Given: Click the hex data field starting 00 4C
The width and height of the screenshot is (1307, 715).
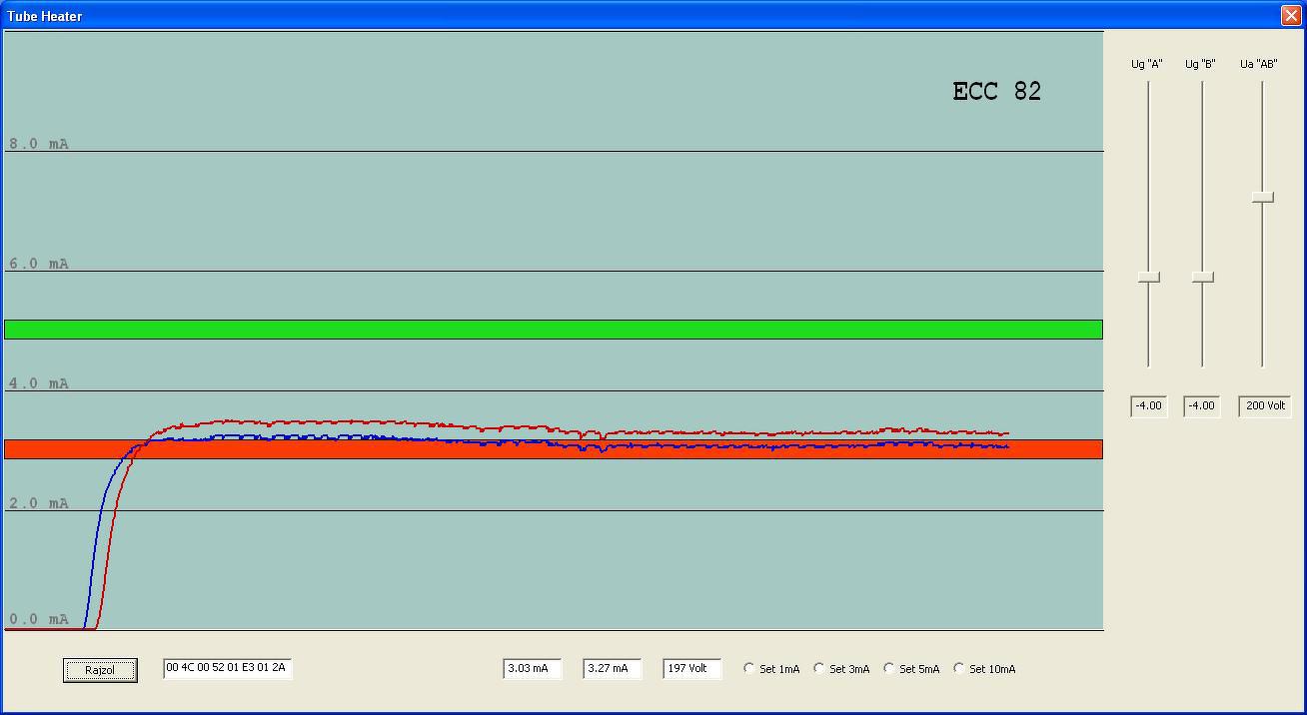Looking at the screenshot, I should coord(228,668).
